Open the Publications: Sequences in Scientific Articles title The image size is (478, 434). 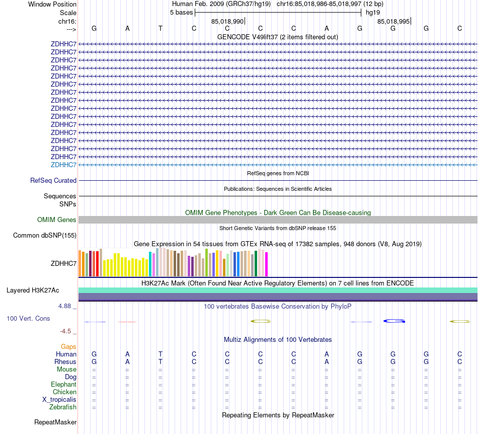278,189
